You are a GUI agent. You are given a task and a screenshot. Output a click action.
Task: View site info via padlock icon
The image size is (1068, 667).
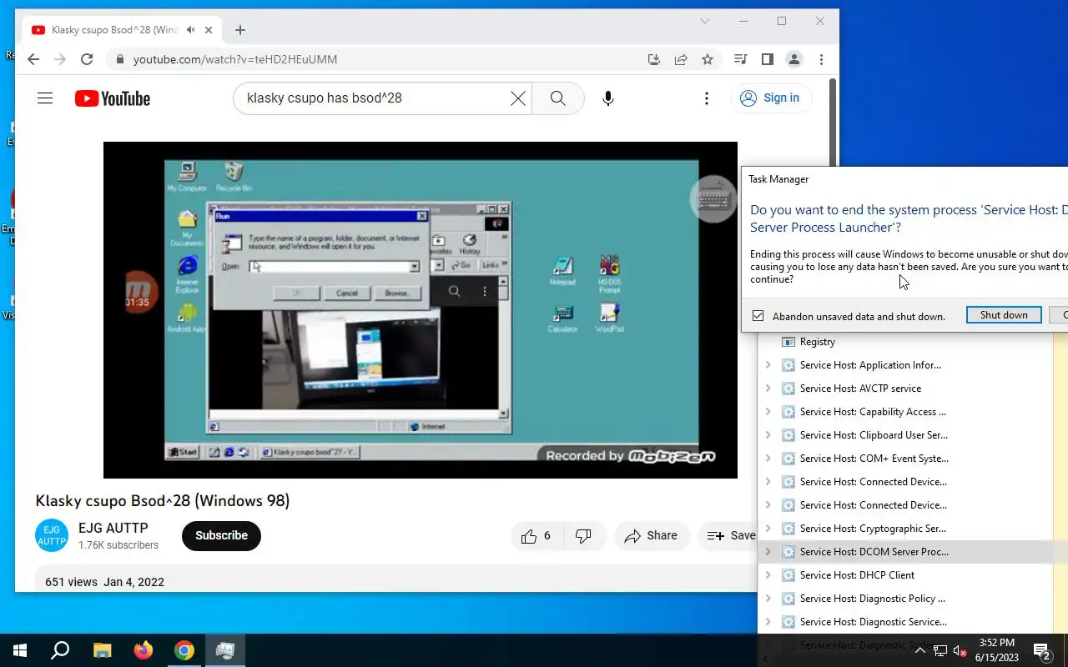(120, 59)
